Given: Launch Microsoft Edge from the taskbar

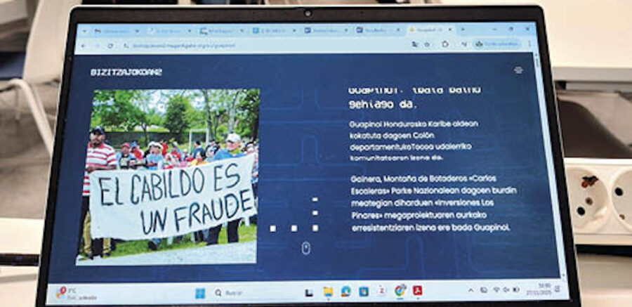Looking at the screenshot, I should [345, 291].
